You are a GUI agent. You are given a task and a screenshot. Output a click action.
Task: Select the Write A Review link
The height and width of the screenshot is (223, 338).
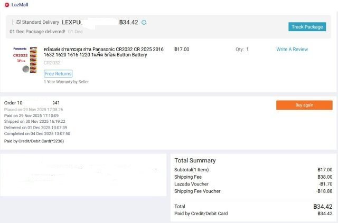pyautogui.click(x=292, y=50)
